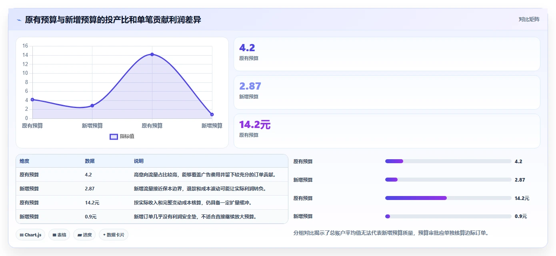Toggle the 指标值 chart legend item

pyautogui.click(x=122, y=136)
